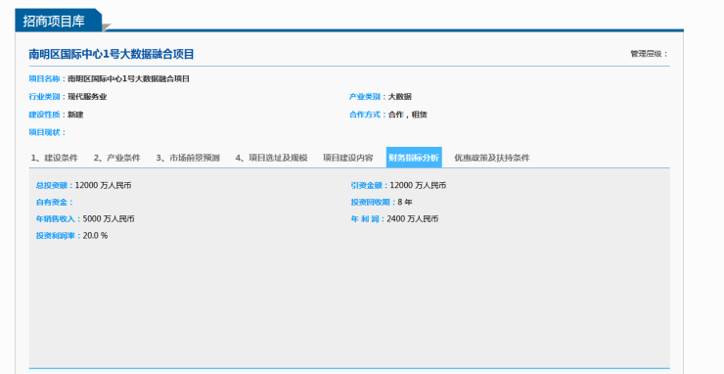Click the 合作，租赁 cooperation mode value

[408, 115]
